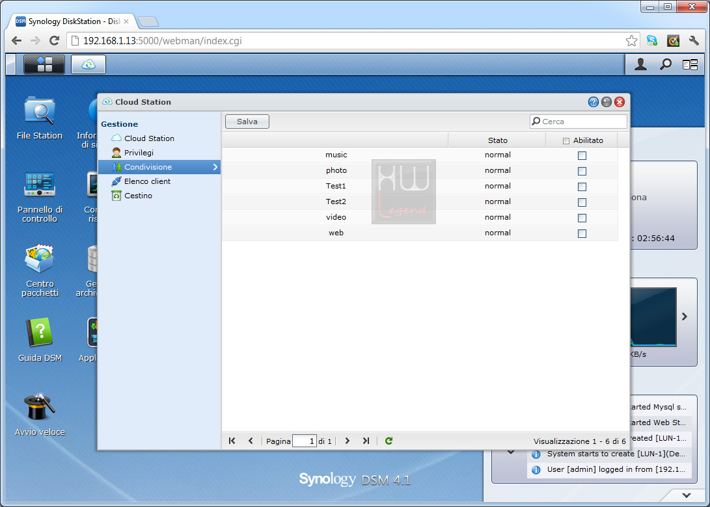Click the Condivisione row arrow chevron
Viewport: 710px width, 507px height.
(x=215, y=167)
